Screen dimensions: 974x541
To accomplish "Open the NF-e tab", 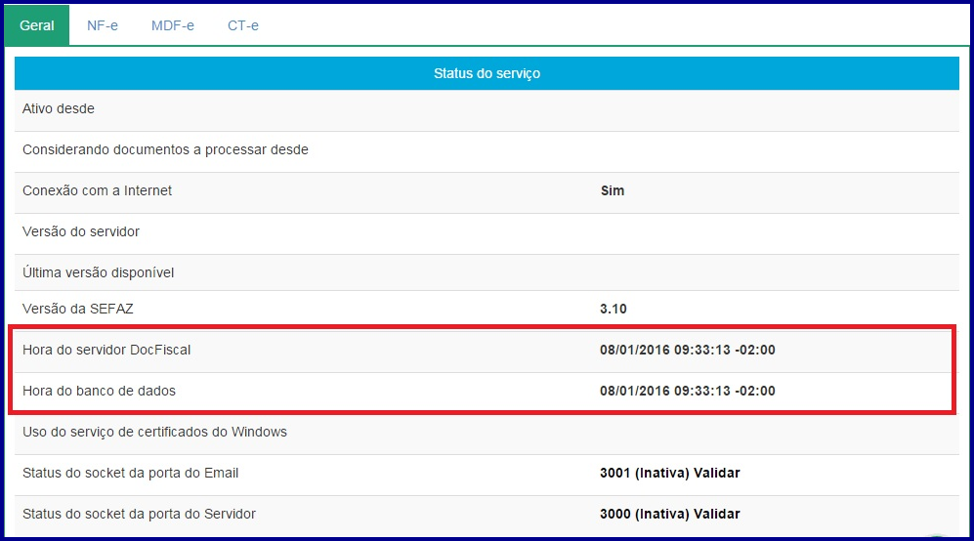I will pyautogui.click(x=103, y=25).
